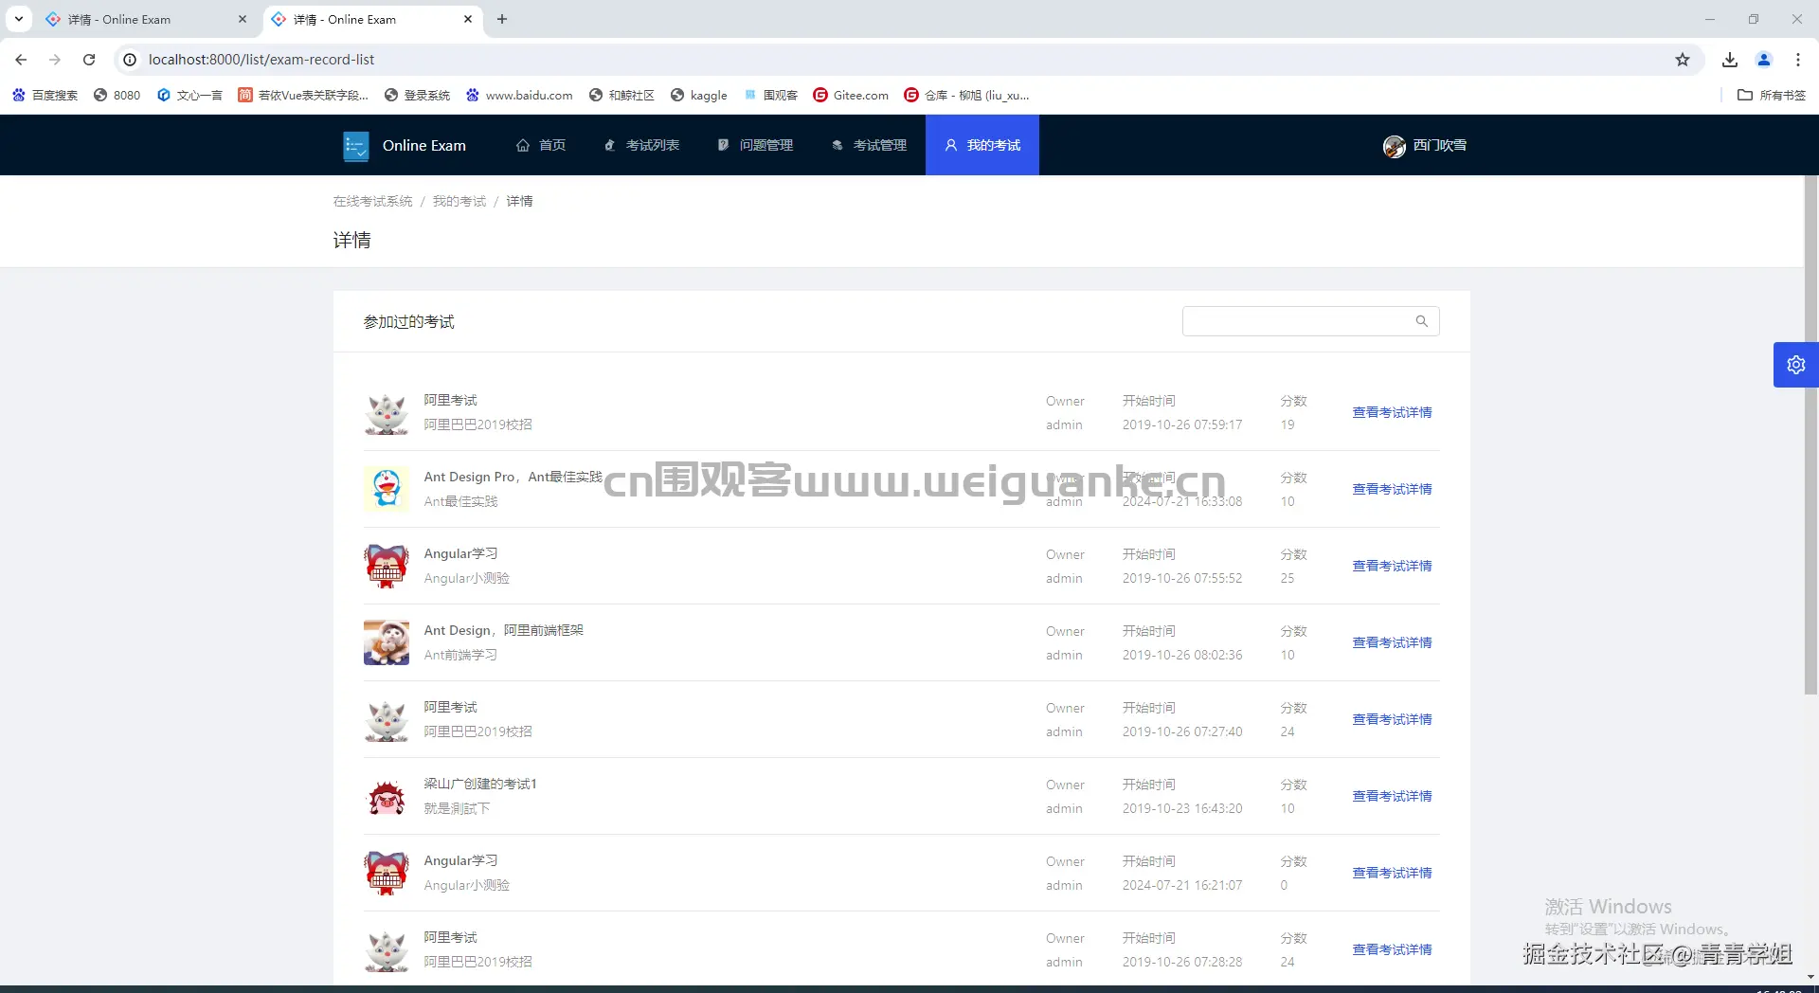The image size is (1819, 993).
Task: Click avatar of Angular学习 scored 25
Action: tap(387, 567)
